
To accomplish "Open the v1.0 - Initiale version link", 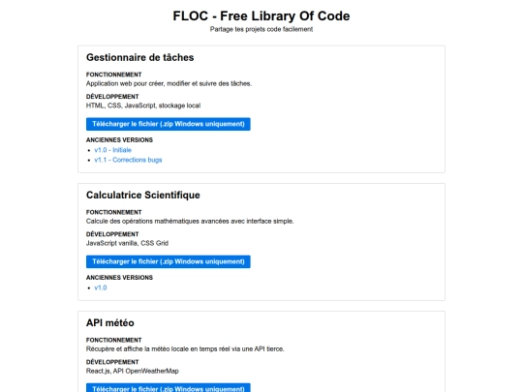I will coord(112,150).
